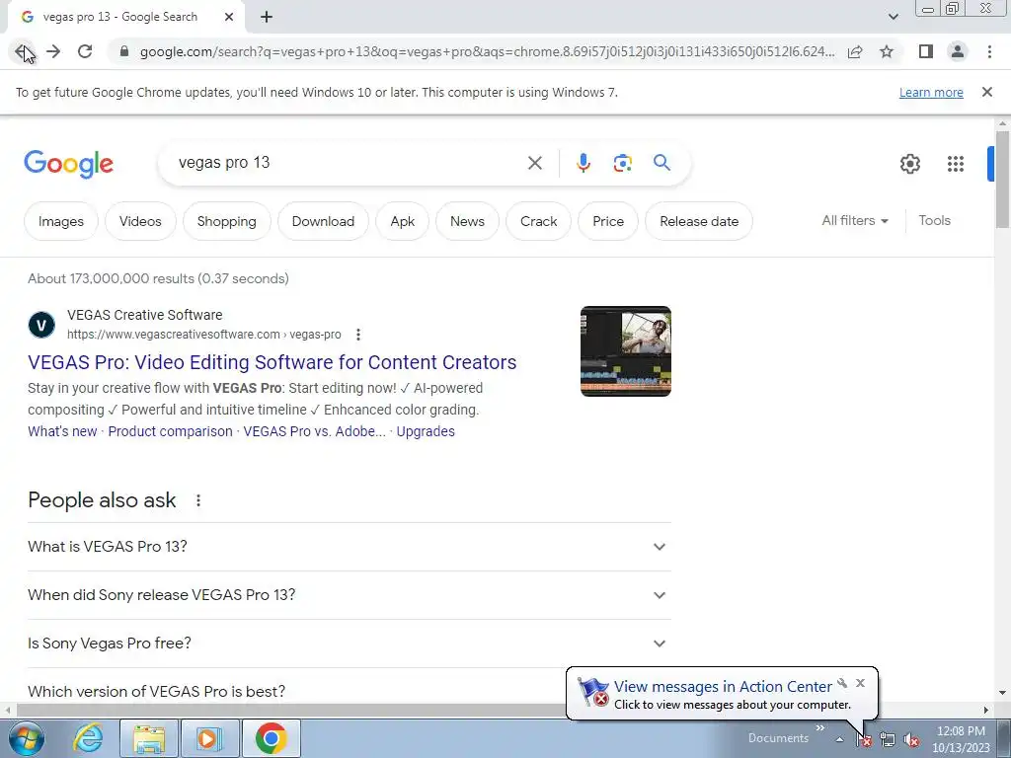This screenshot has width=1011, height=758.
Task: Reload the current page
Action: (85, 51)
